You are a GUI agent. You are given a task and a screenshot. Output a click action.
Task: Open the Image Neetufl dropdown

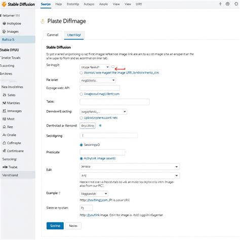click(95, 67)
